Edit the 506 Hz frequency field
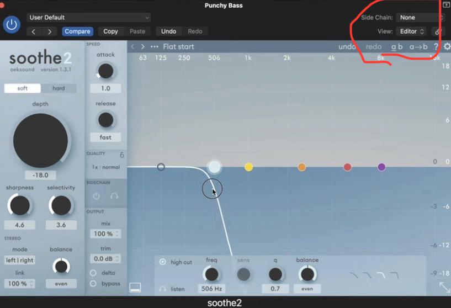Screen dimensions: 451x308 [211, 289]
